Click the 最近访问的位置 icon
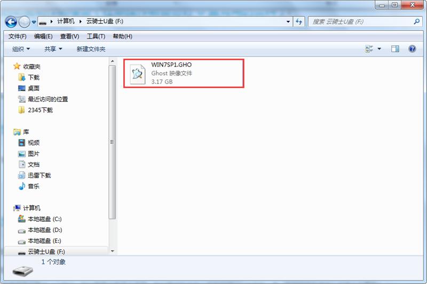This screenshot has width=427, height=284. click(21, 99)
